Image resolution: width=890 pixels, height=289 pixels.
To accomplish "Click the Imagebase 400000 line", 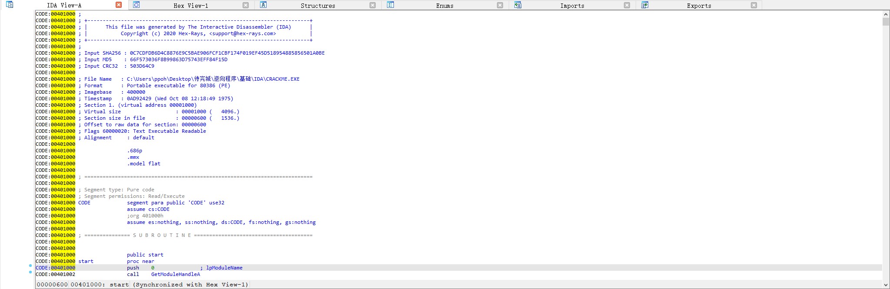I will tap(112, 92).
